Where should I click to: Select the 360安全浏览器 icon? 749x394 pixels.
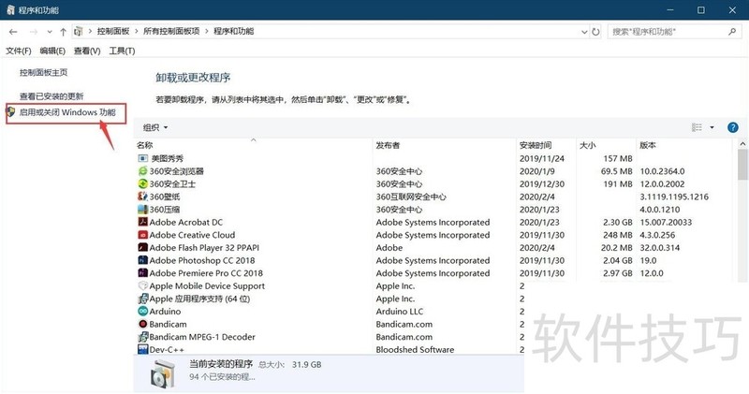tap(143, 171)
